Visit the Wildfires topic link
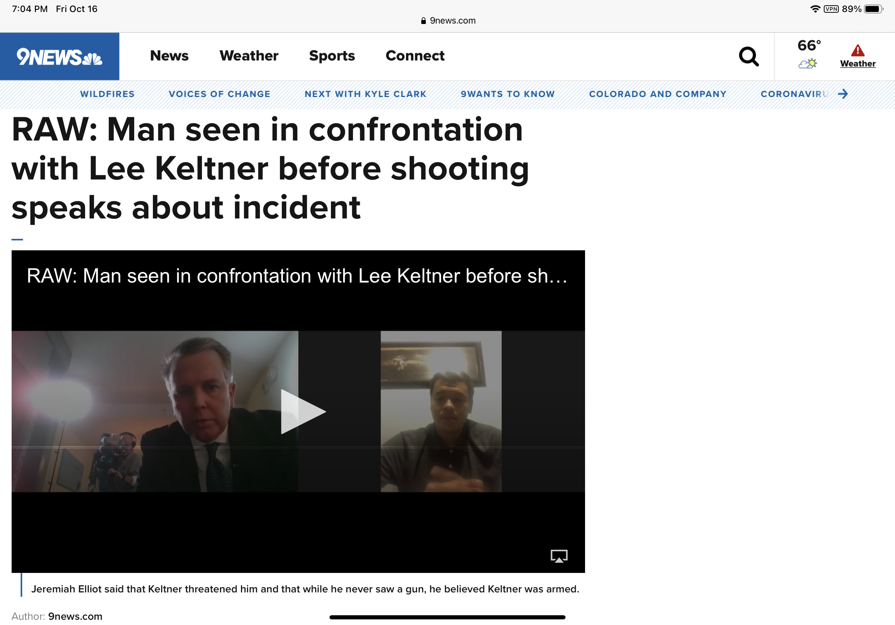The image size is (895, 625). tap(107, 94)
